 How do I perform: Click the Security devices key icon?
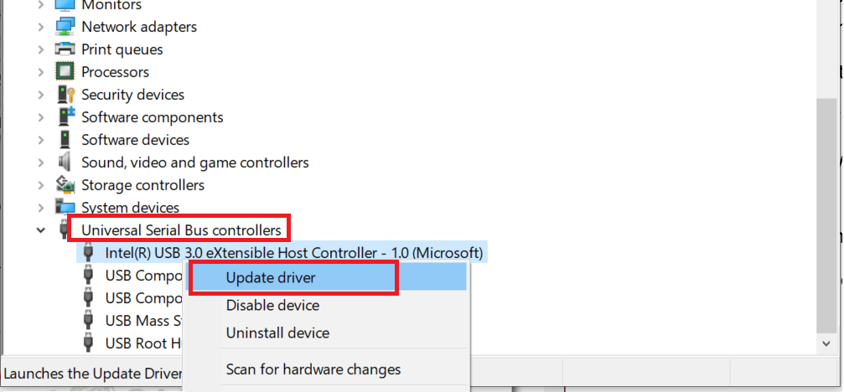65,94
